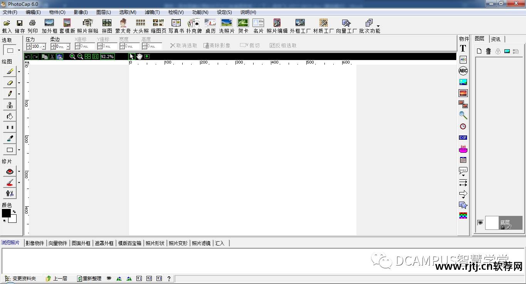Open the 文件(F) menu

pos(10,12)
